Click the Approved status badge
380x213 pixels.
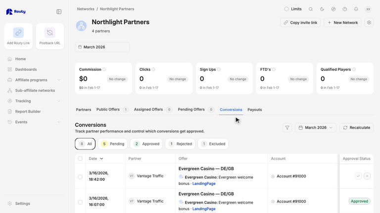[x=359, y=201]
